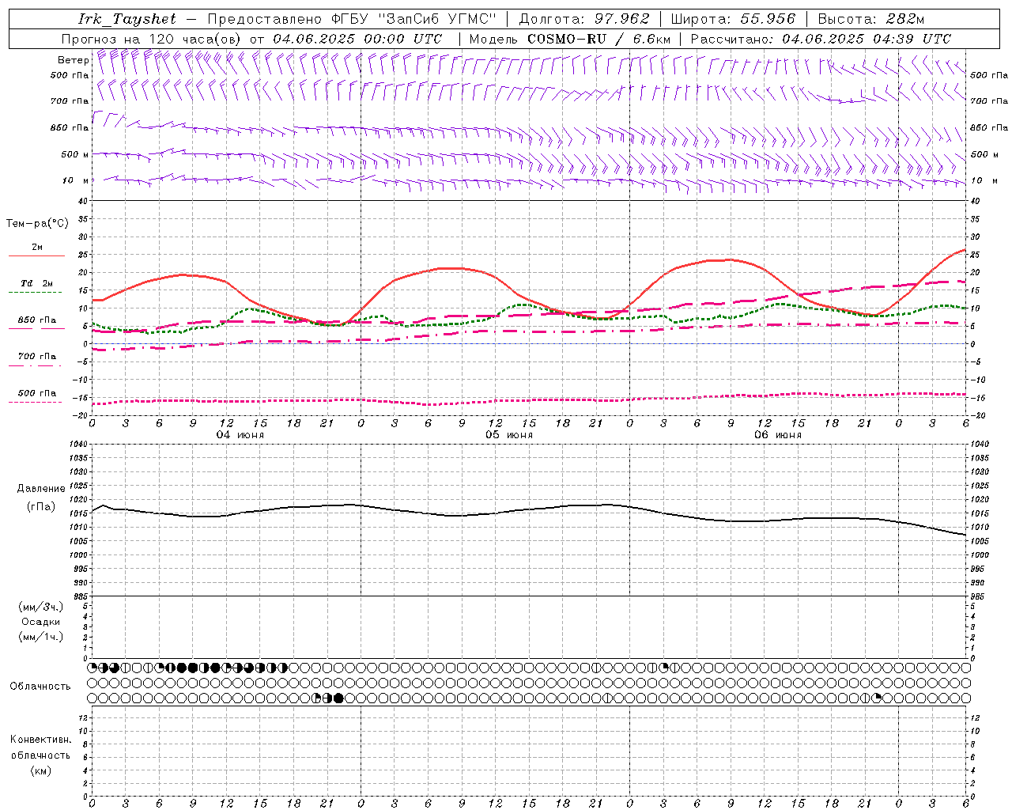Click the "Тем-ра(°C)" axis label
This screenshot has height=810, width=1012.
click(x=37, y=224)
